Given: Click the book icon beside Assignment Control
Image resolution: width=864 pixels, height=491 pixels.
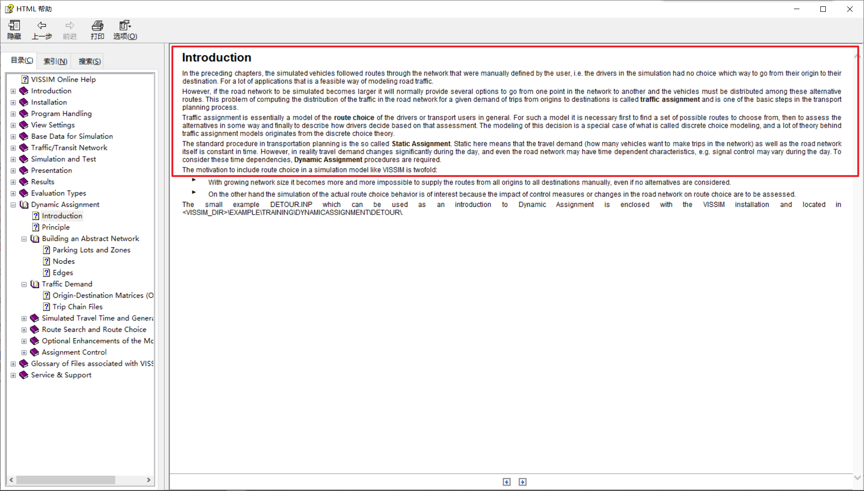Looking at the screenshot, I should pos(35,352).
